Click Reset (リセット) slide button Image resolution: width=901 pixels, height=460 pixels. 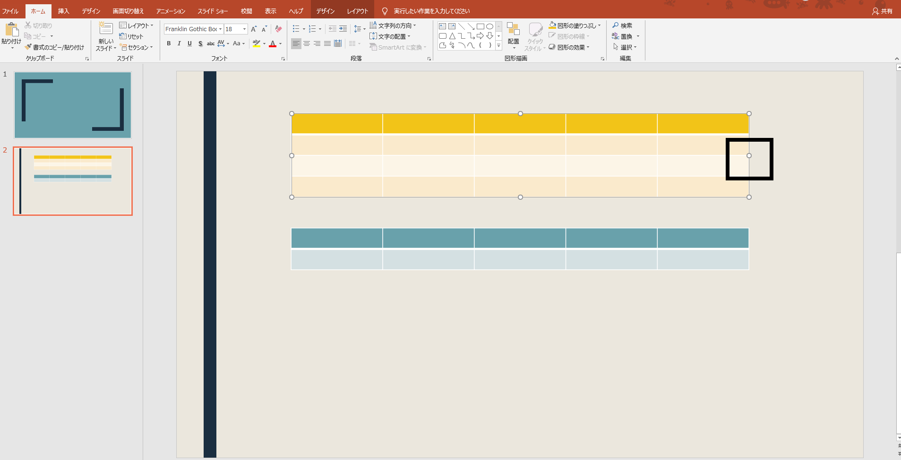click(x=131, y=36)
